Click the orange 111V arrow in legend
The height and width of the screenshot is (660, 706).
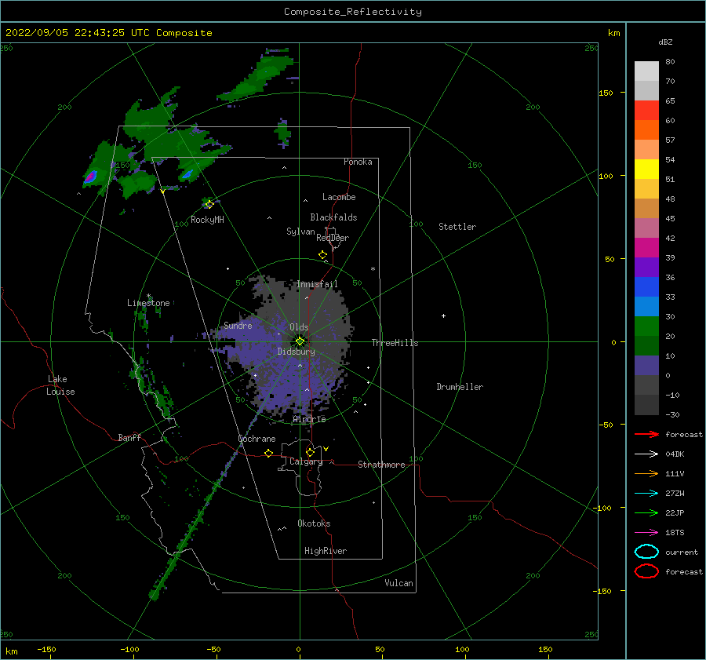[x=646, y=473]
